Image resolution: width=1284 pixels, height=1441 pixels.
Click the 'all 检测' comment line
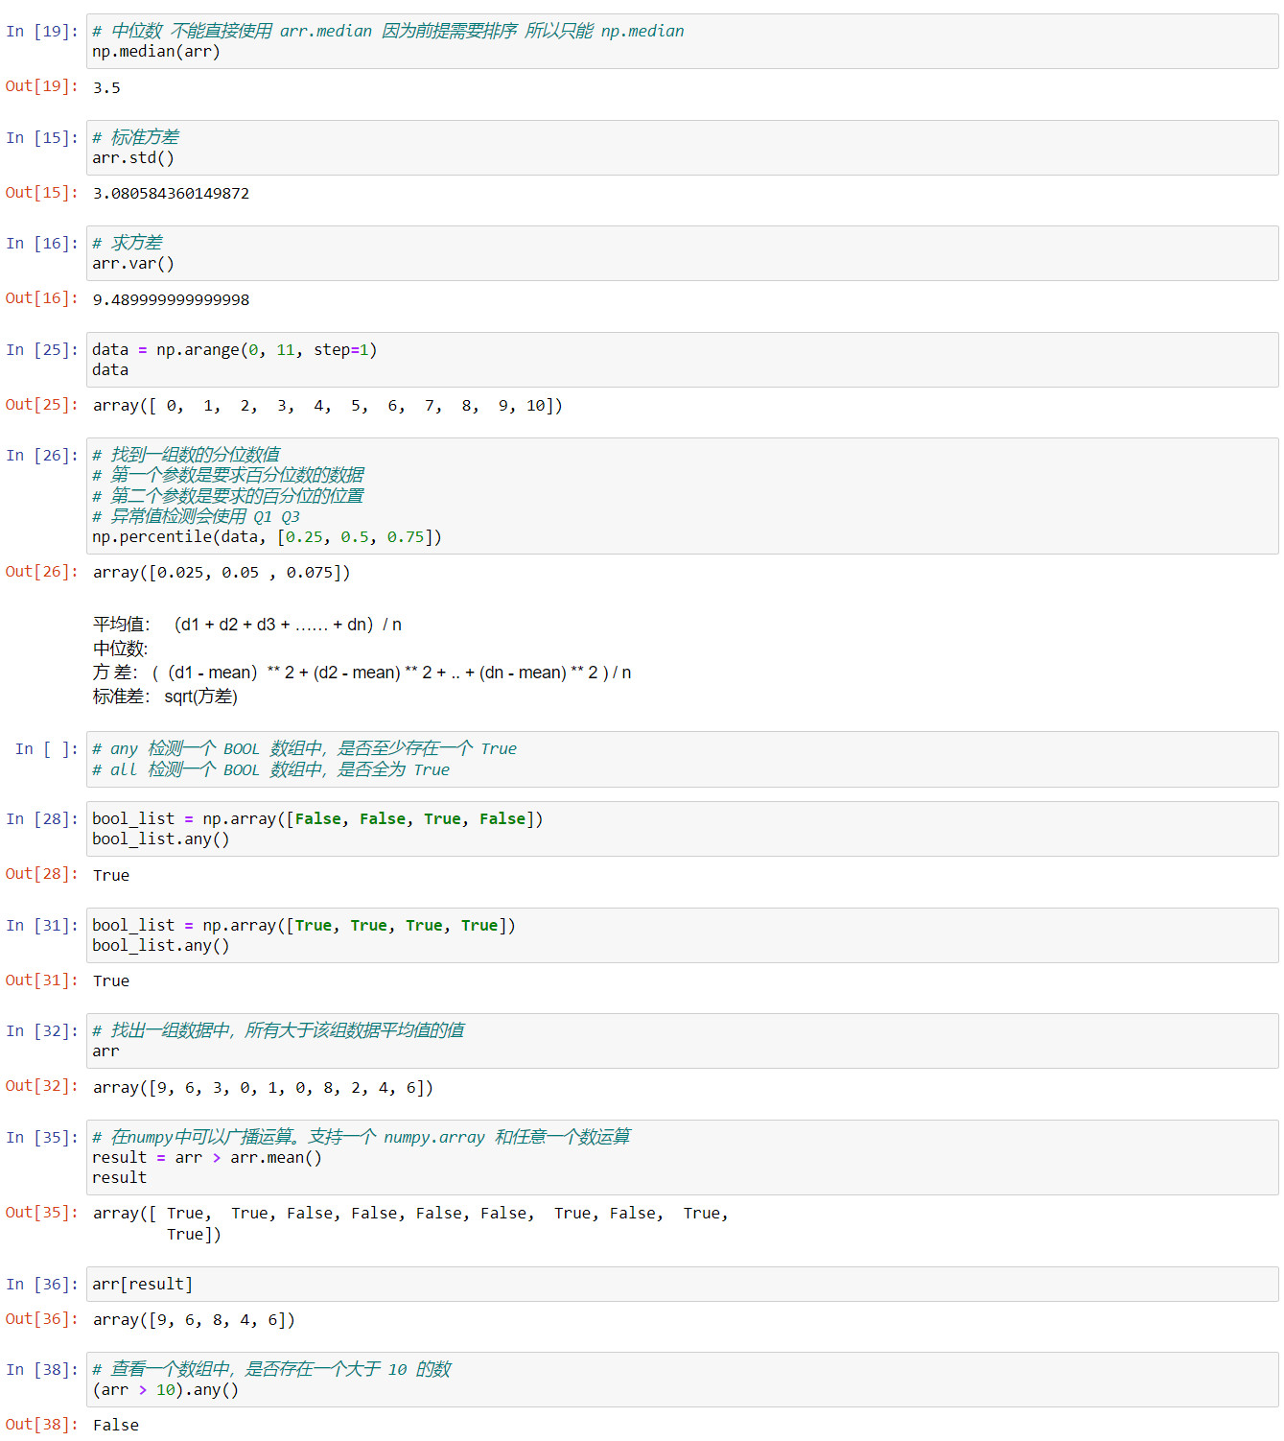click(x=270, y=769)
